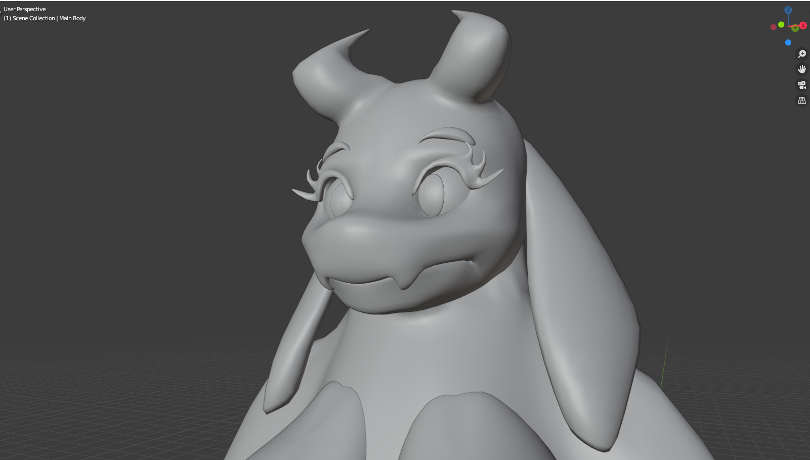Click the green Y axis handle on the gizmo
Screen dimensions: 810x460
click(x=795, y=28)
